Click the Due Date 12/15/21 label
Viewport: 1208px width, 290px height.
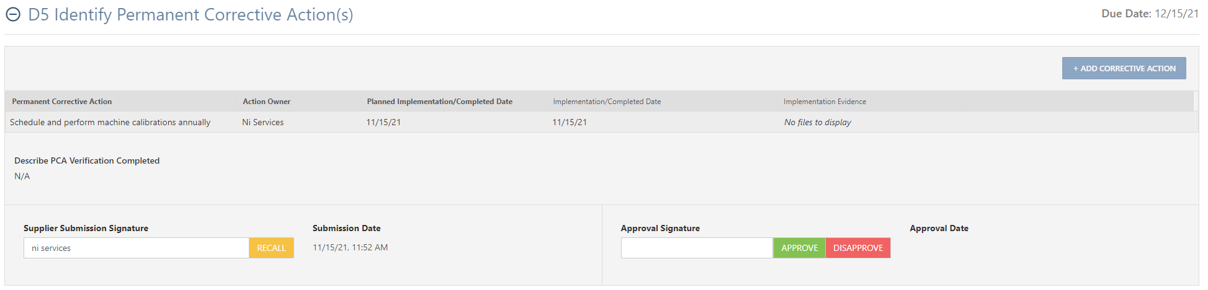tap(1150, 14)
